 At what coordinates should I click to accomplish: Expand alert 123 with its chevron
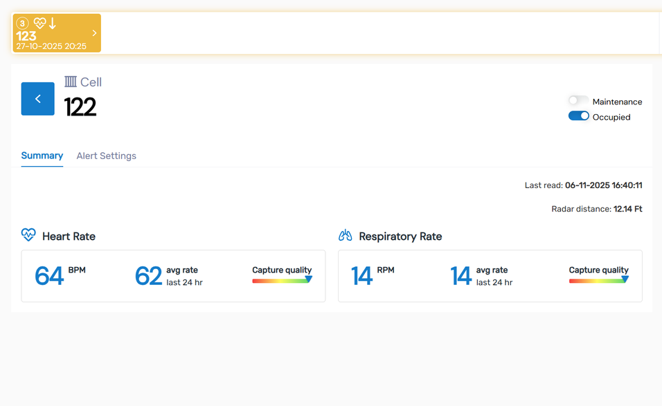(x=94, y=33)
